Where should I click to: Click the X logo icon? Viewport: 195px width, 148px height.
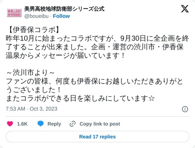[185, 9]
